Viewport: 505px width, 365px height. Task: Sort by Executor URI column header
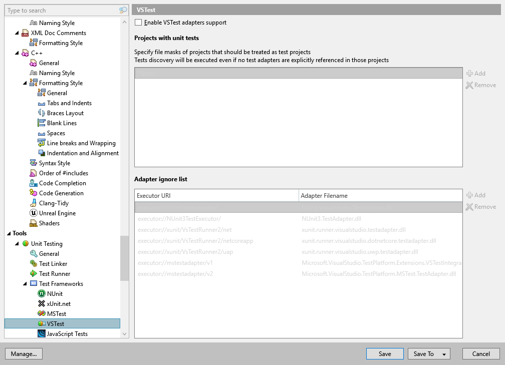[217, 195]
